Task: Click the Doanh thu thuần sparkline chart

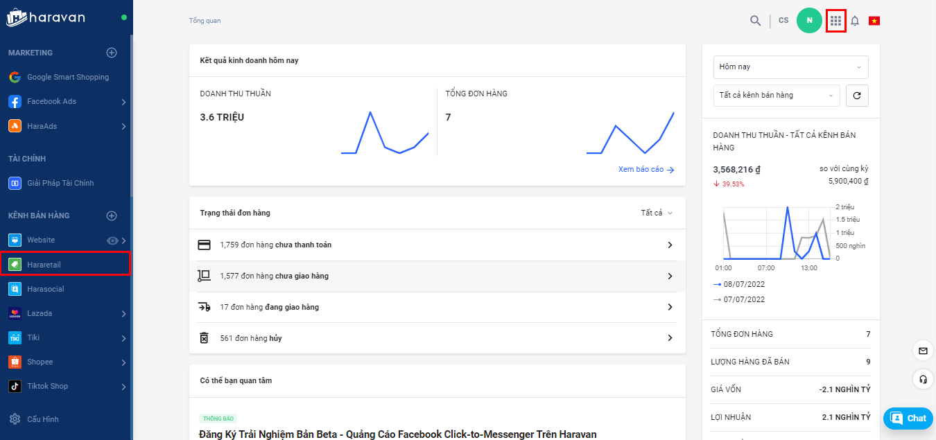Action: click(385, 132)
